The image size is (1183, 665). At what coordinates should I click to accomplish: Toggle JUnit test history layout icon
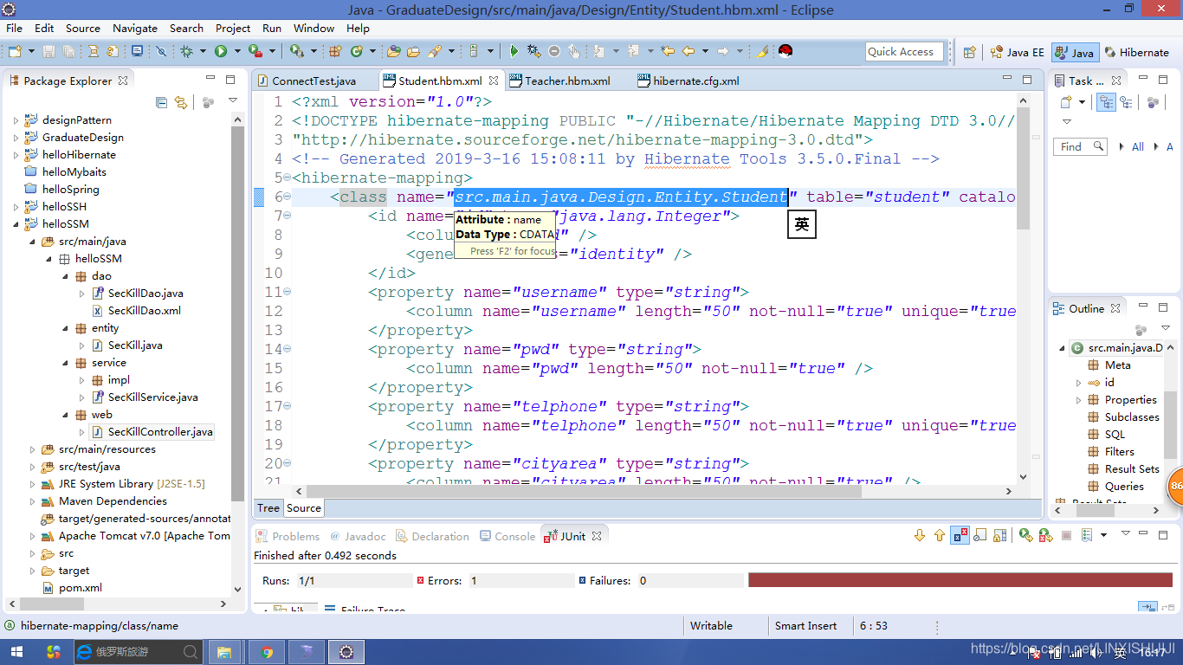(1087, 536)
